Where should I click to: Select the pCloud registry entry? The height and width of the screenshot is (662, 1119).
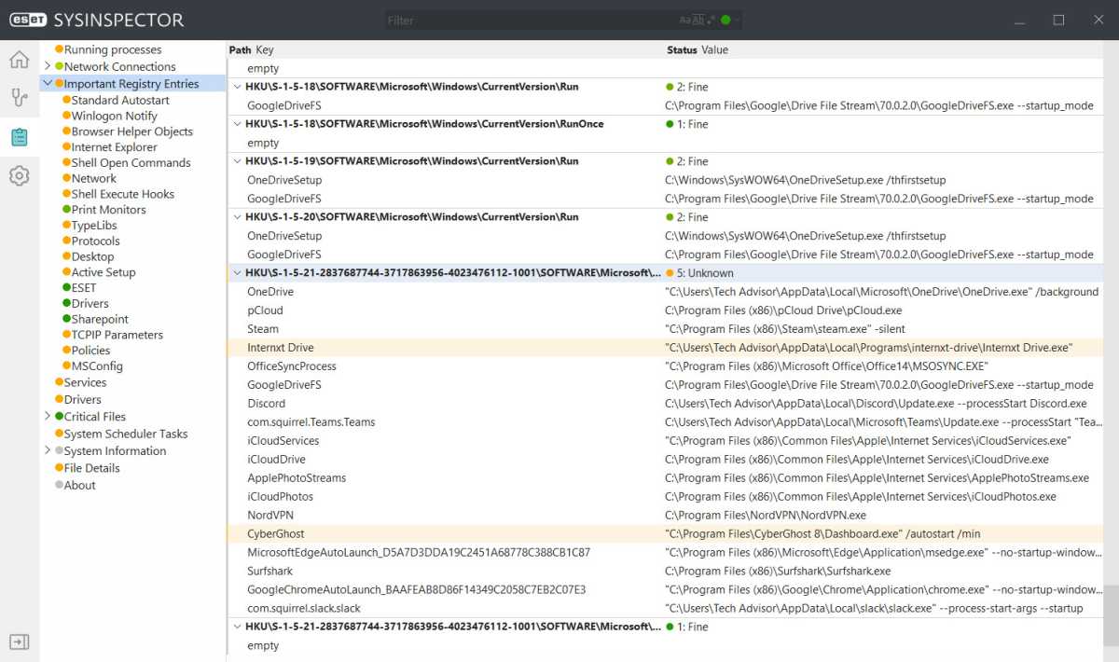[665, 310]
